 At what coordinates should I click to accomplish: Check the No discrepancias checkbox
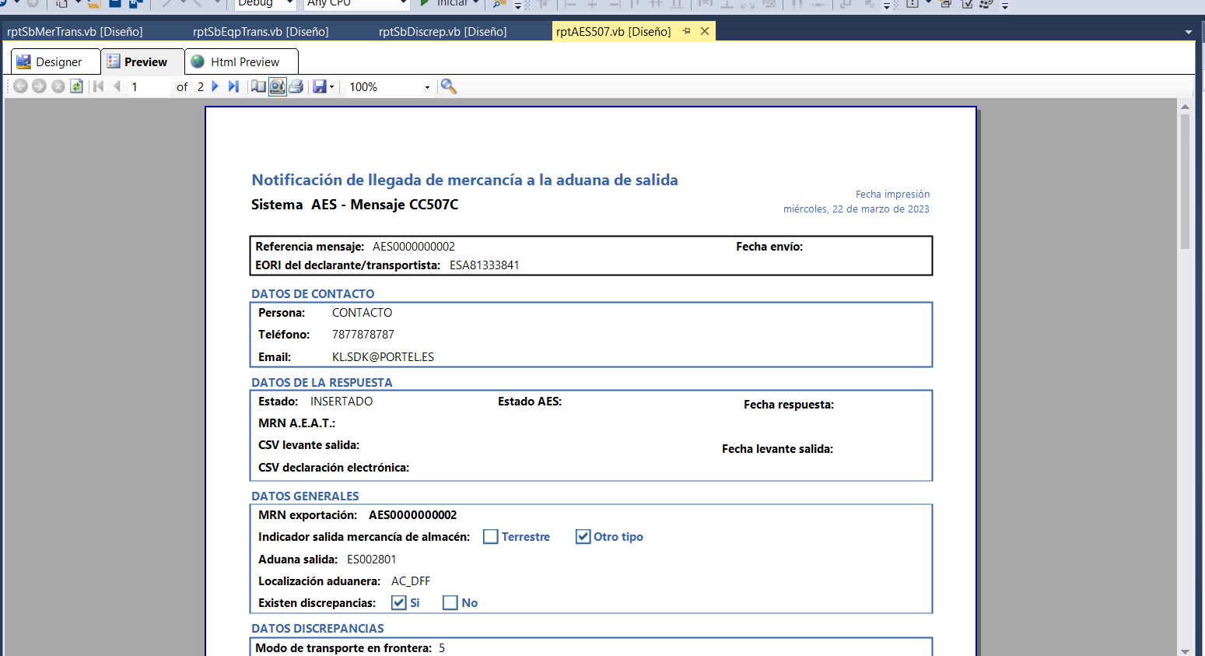pyautogui.click(x=450, y=603)
